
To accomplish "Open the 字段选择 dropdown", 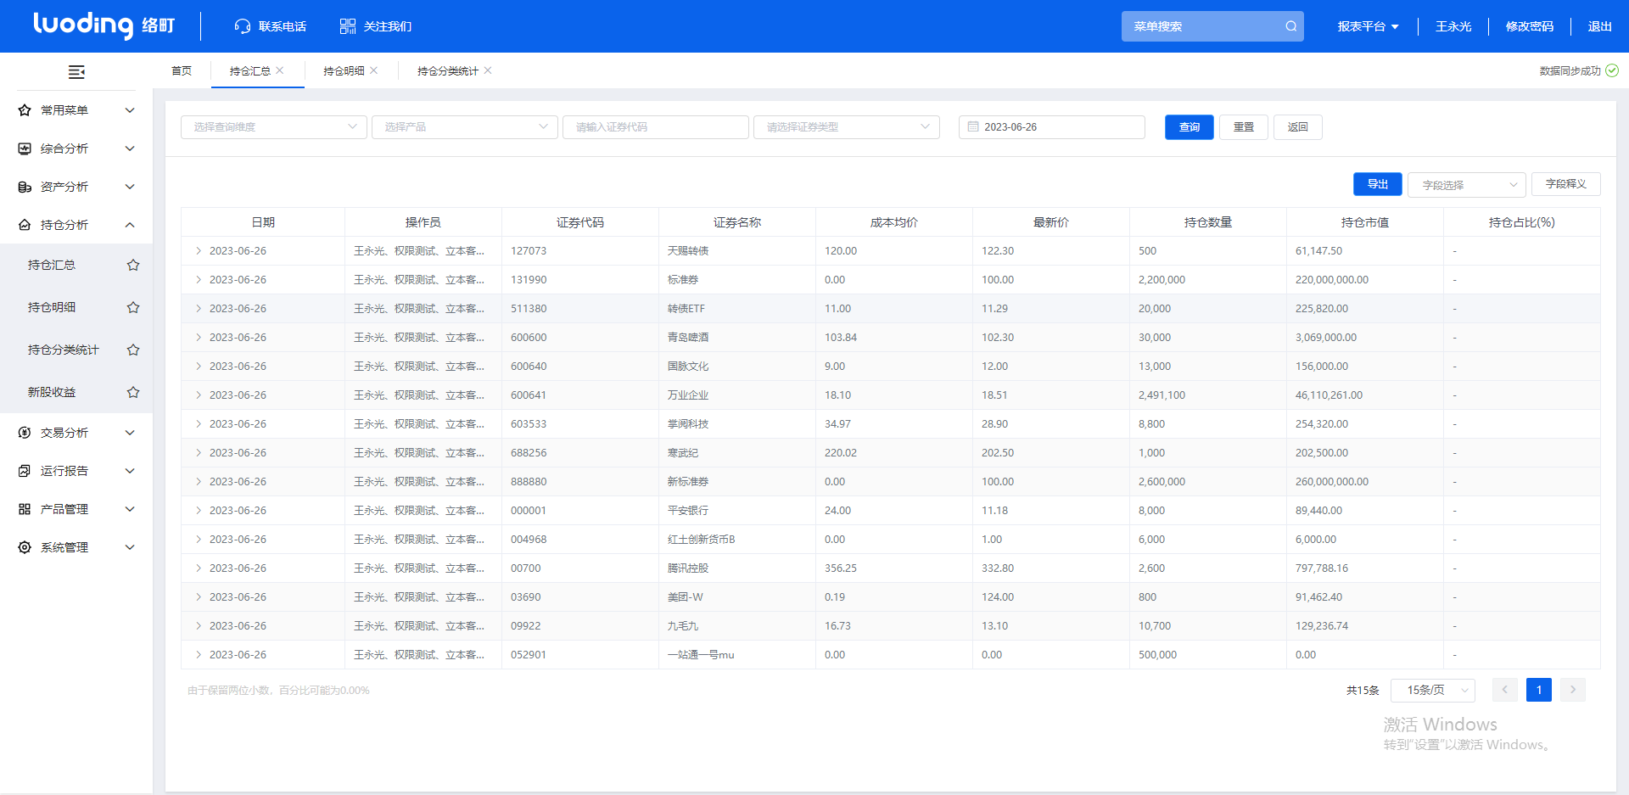I will pyautogui.click(x=1467, y=185).
